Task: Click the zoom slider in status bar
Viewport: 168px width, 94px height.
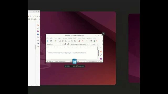Action: (x=93, y=62)
